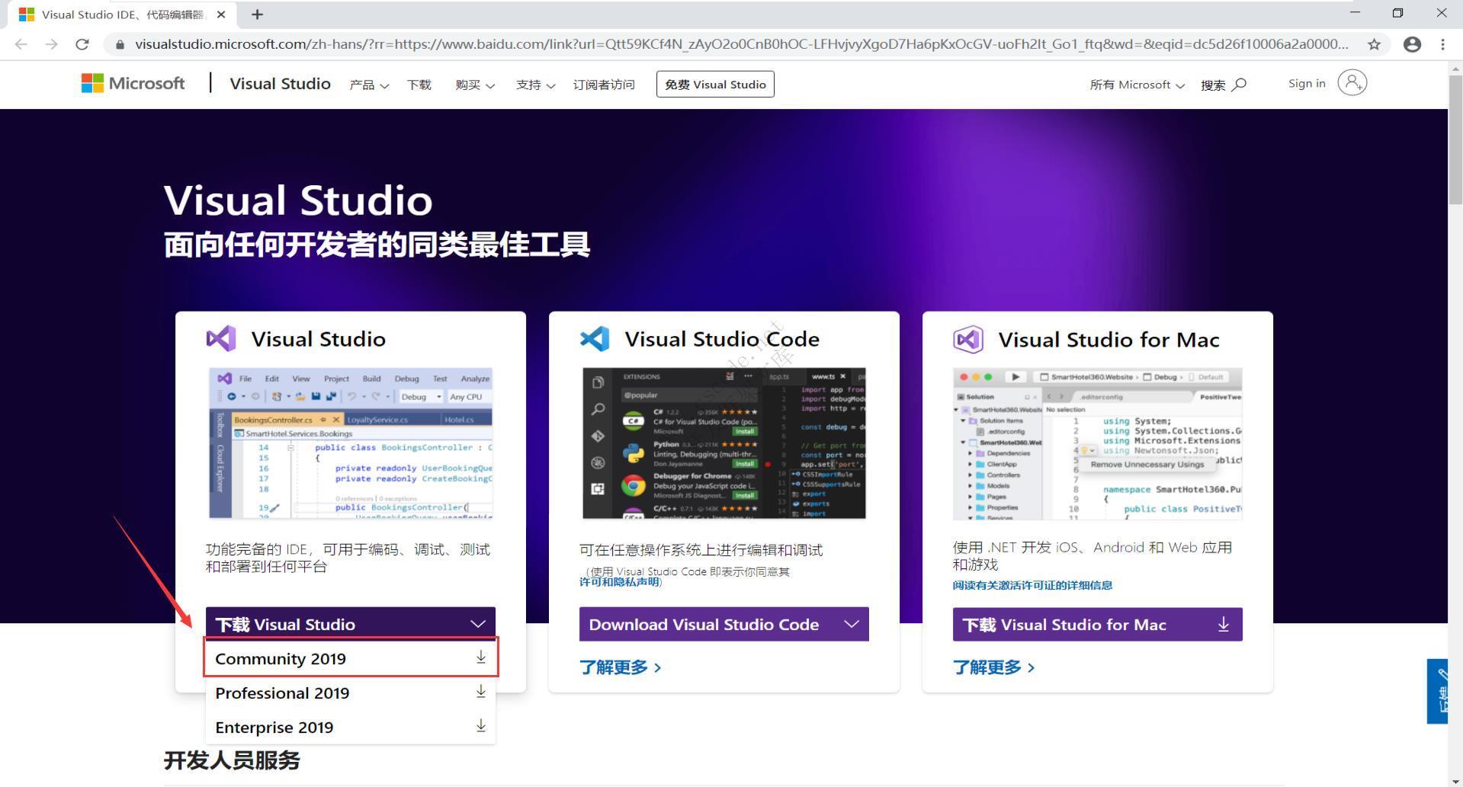Open the chevron on Download Visual Studio Code button
This screenshot has height=787, width=1463.
(852, 624)
